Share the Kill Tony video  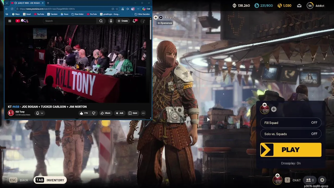click(105, 113)
